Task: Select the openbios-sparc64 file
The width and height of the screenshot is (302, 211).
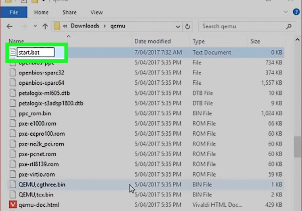Action: pyautogui.click(x=41, y=83)
